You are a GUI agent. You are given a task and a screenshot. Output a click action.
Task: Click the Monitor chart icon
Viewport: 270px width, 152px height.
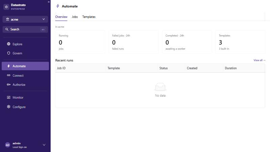coord(9,97)
